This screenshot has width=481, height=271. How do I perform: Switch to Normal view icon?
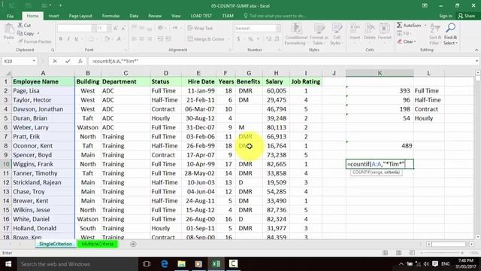385,253
